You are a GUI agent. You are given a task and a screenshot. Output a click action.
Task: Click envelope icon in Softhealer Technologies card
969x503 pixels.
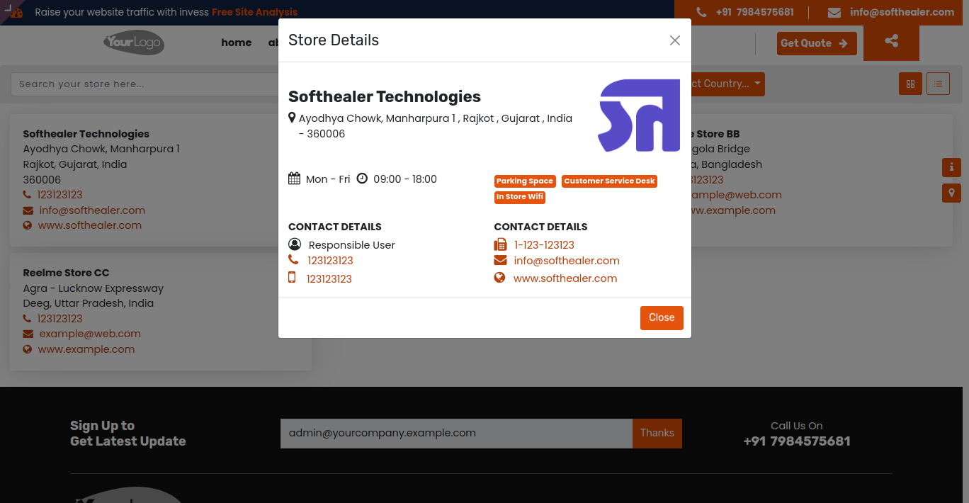tap(28, 210)
